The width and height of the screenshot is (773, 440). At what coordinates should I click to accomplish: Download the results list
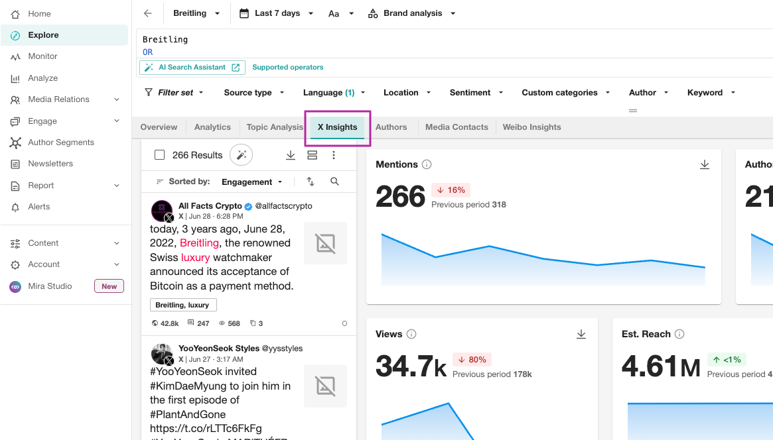click(291, 155)
